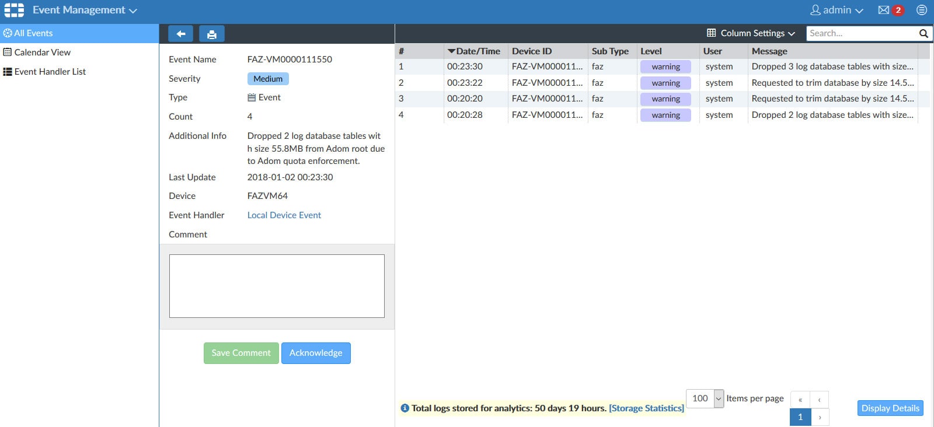This screenshot has width=934, height=427.
Task: Click the print icon button
Action: pos(211,34)
